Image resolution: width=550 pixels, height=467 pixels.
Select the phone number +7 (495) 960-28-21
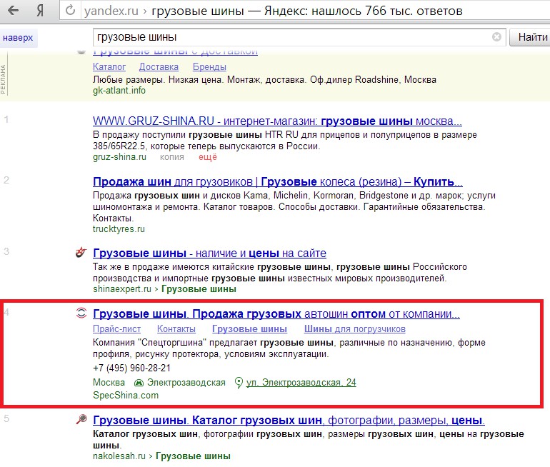click(131, 368)
